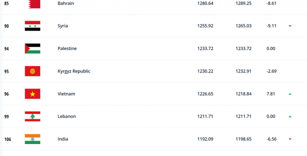The height and width of the screenshot is (156, 307).
Task: Click rank number 106 for India
Action: (8, 139)
